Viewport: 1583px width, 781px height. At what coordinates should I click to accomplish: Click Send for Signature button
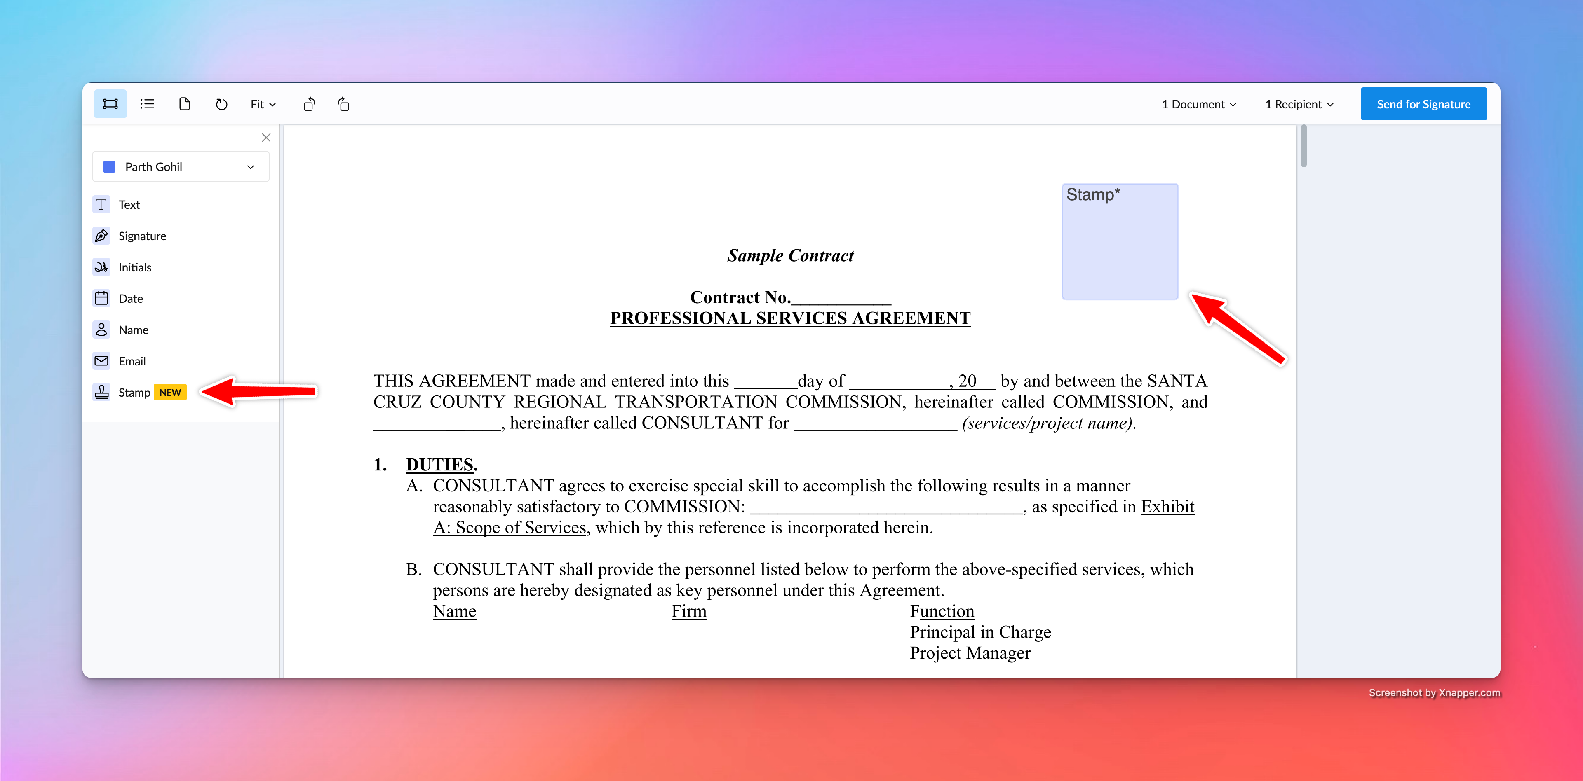tap(1423, 104)
